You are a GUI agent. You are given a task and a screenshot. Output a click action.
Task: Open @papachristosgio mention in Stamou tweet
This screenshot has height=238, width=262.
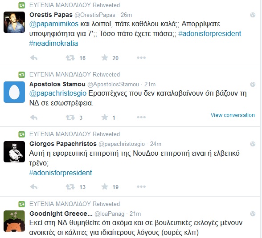pyautogui.click(x=58, y=93)
